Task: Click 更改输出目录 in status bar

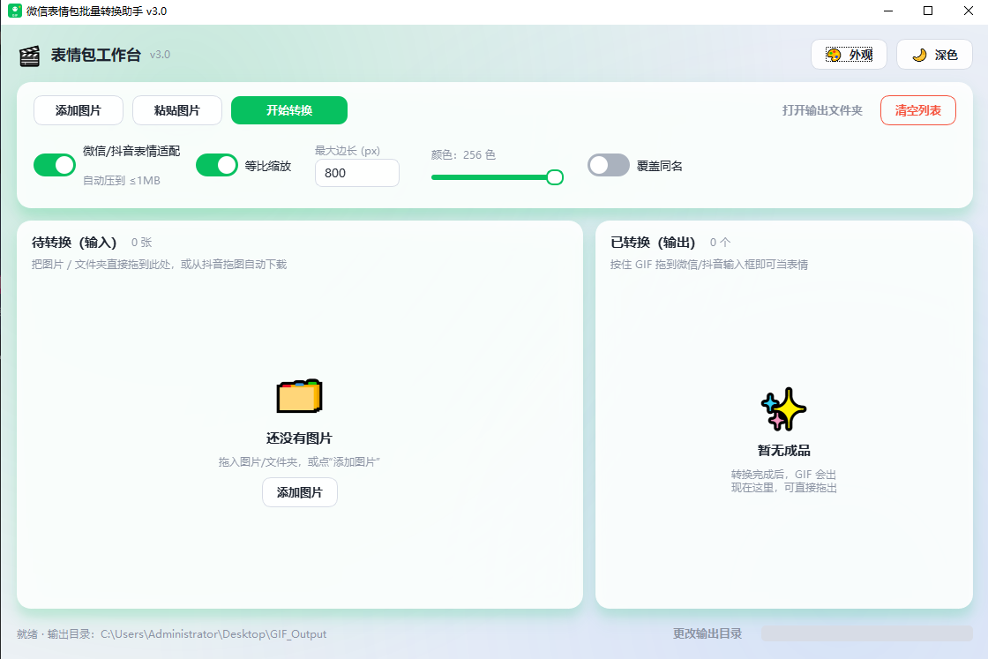Action: point(707,633)
